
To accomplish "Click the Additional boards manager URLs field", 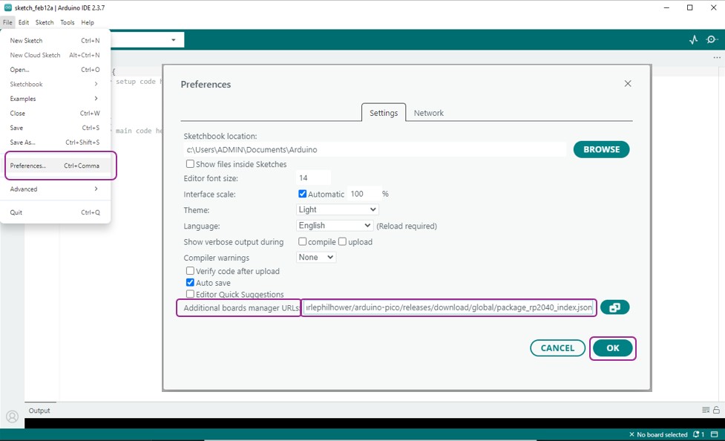I will (x=449, y=307).
